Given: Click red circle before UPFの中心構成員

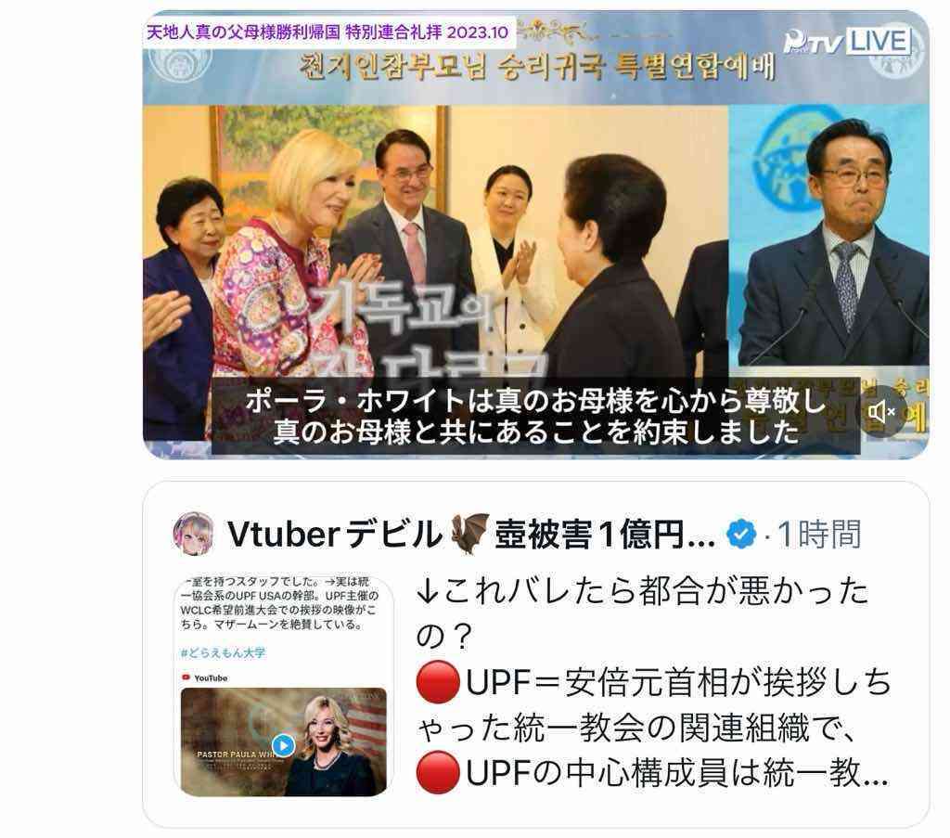Looking at the screenshot, I should (438, 772).
